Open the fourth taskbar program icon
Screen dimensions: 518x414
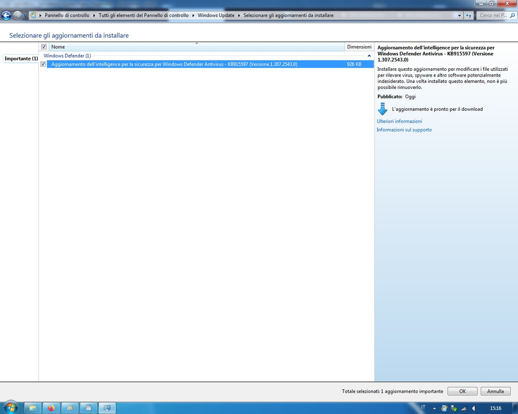click(x=89, y=408)
